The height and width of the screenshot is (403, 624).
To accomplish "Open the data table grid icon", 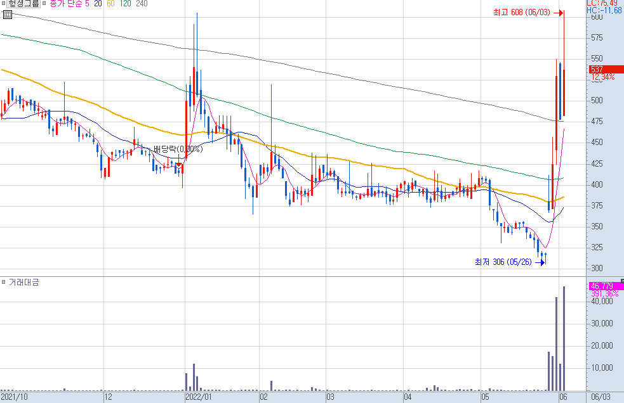I will click(x=8, y=15).
